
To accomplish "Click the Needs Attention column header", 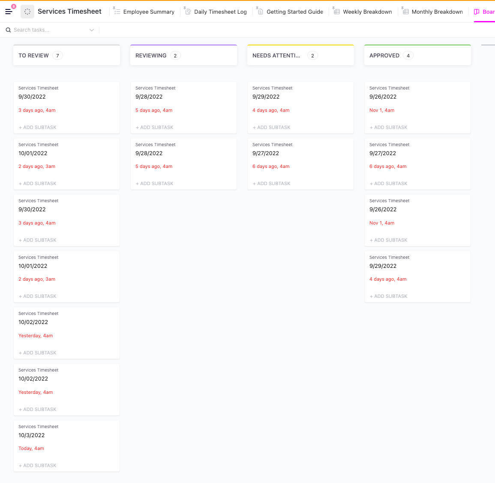I will click(x=276, y=56).
